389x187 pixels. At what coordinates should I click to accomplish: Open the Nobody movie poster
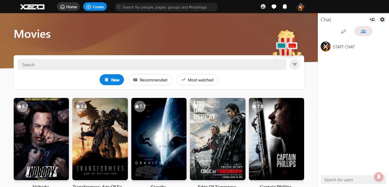point(41,139)
